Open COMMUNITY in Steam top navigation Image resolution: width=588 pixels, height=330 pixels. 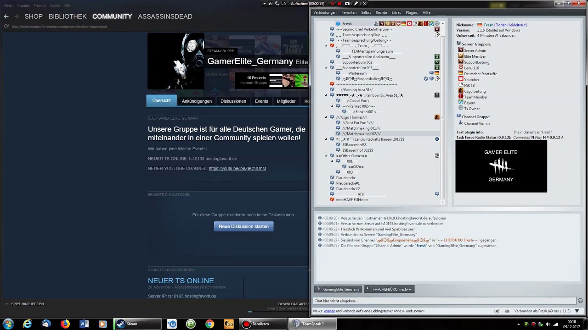[x=112, y=16]
